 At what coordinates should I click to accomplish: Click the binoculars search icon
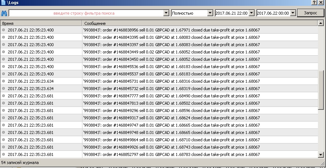coord(4,13)
